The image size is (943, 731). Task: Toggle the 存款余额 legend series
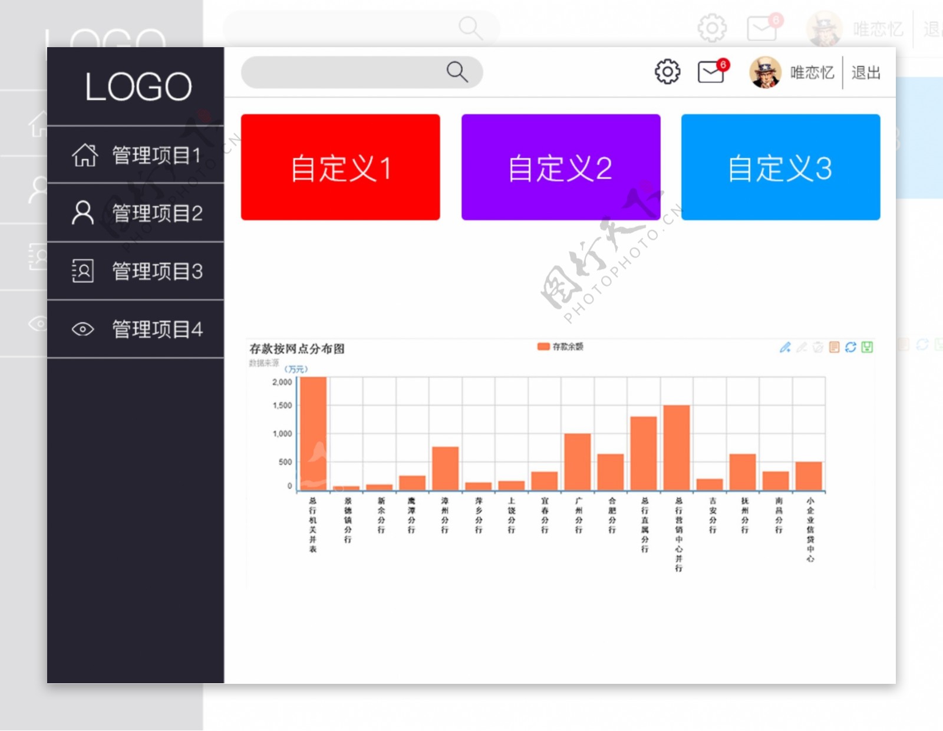(560, 347)
